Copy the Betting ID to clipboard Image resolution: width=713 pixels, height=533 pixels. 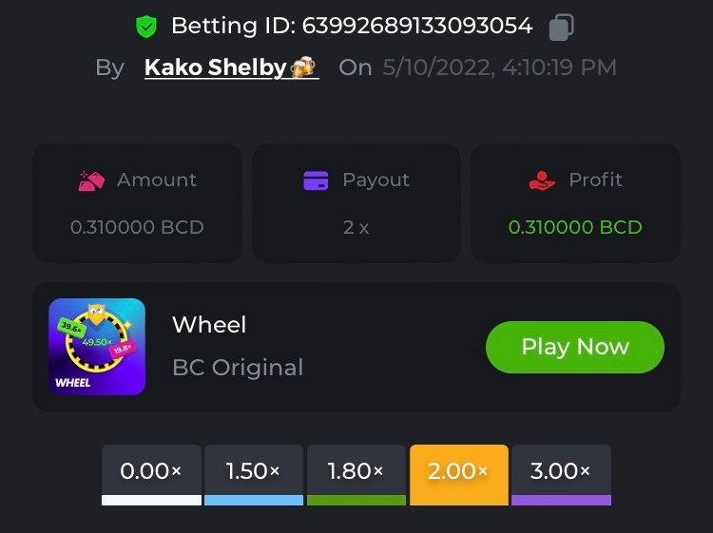[x=561, y=27]
